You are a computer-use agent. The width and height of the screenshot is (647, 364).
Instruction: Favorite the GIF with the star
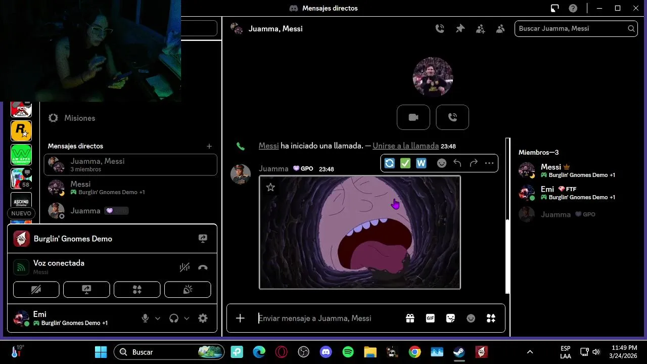click(270, 187)
